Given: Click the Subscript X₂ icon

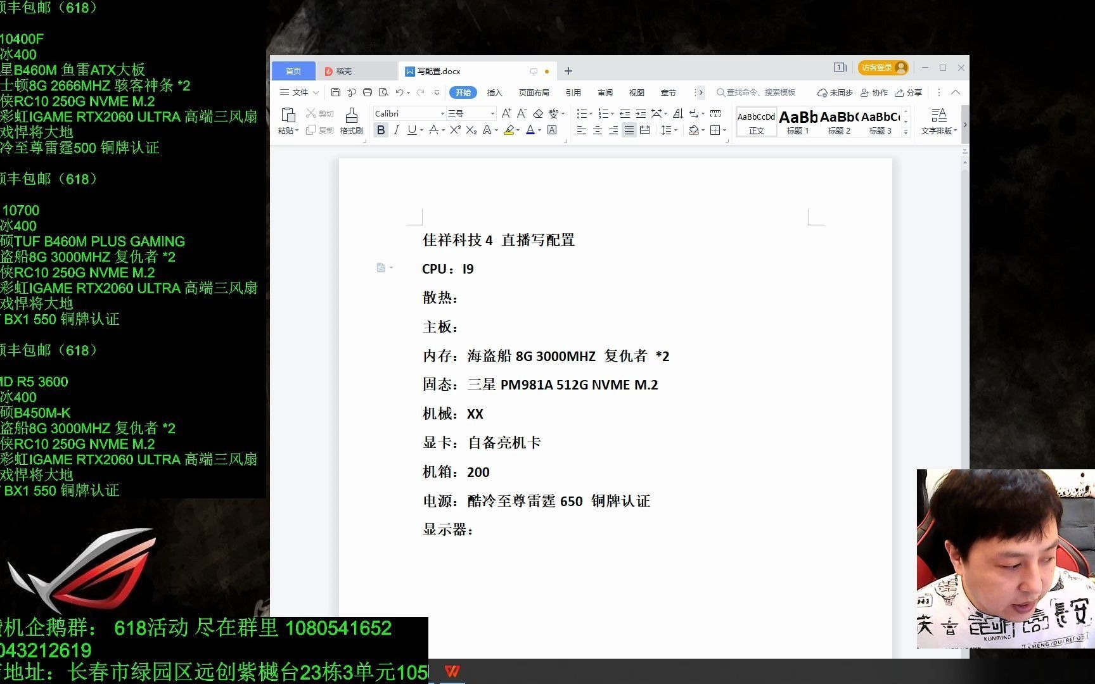Looking at the screenshot, I should [x=471, y=130].
